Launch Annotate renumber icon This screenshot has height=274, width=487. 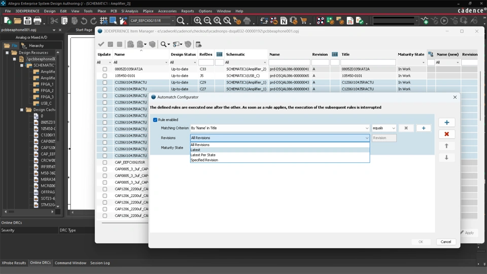click(264, 21)
